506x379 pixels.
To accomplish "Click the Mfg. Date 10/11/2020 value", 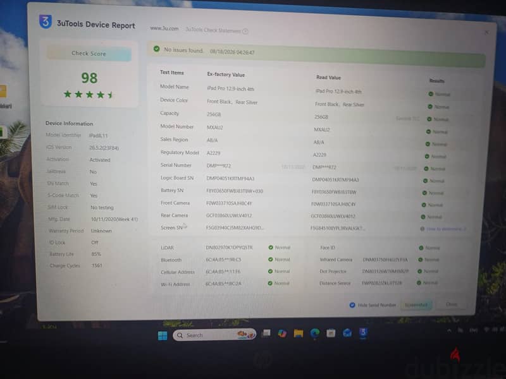I will click(x=114, y=219).
